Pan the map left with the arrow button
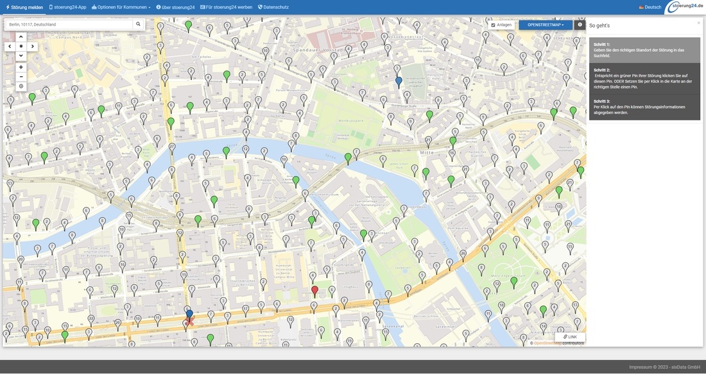 point(10,46)
